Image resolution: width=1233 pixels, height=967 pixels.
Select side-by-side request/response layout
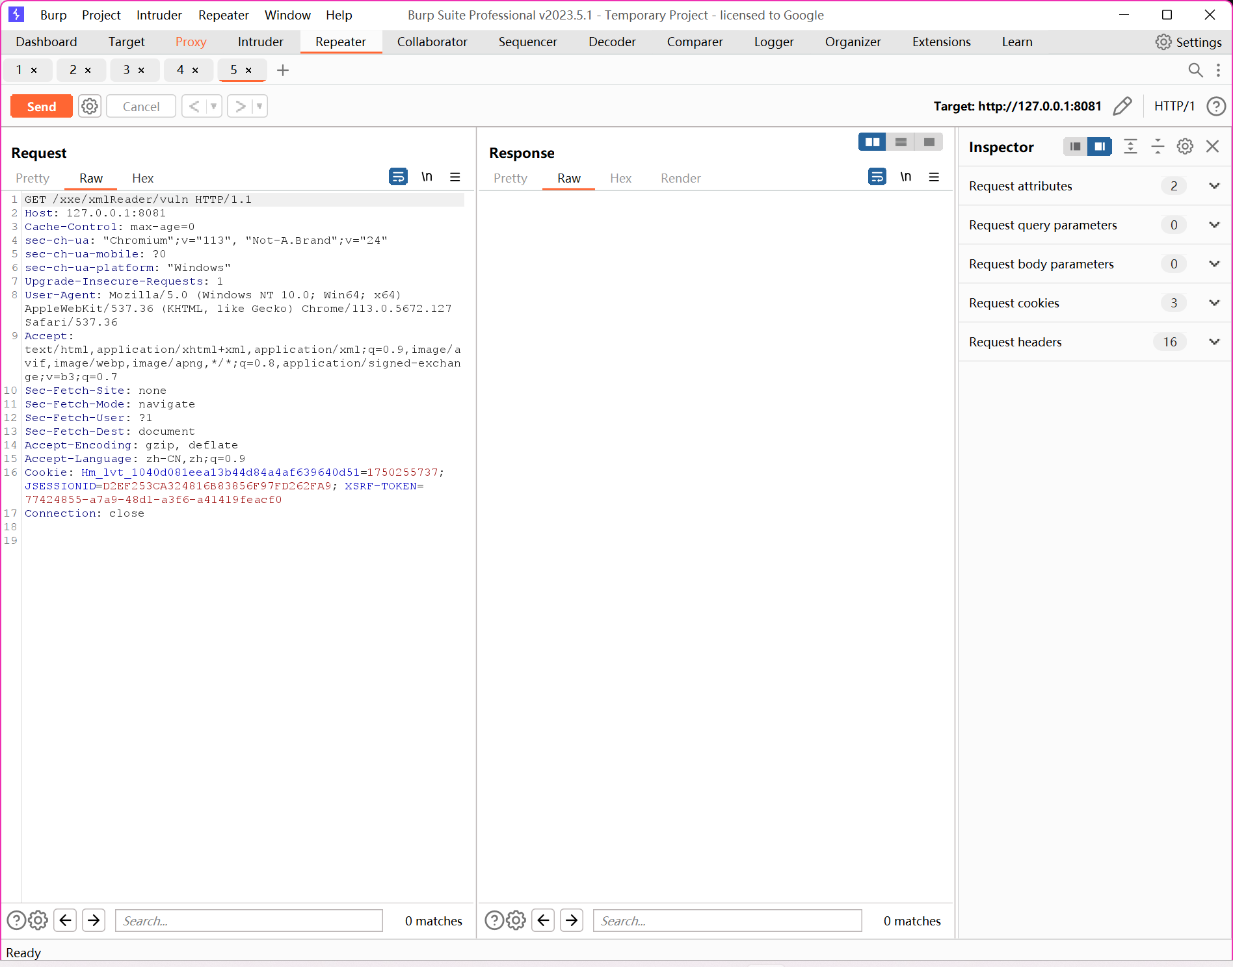(x=872, y=142)
